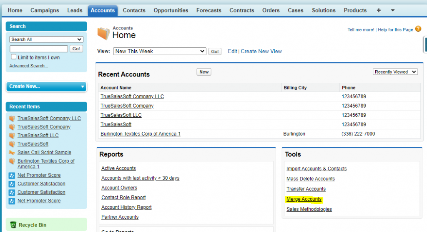Switch to the Opportunities tab
Image resolution: width=427 pixels, height=232 pixels.
tap(171, 10)
